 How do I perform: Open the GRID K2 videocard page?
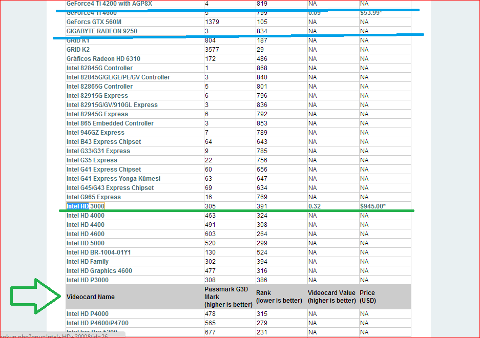point(78,50)
